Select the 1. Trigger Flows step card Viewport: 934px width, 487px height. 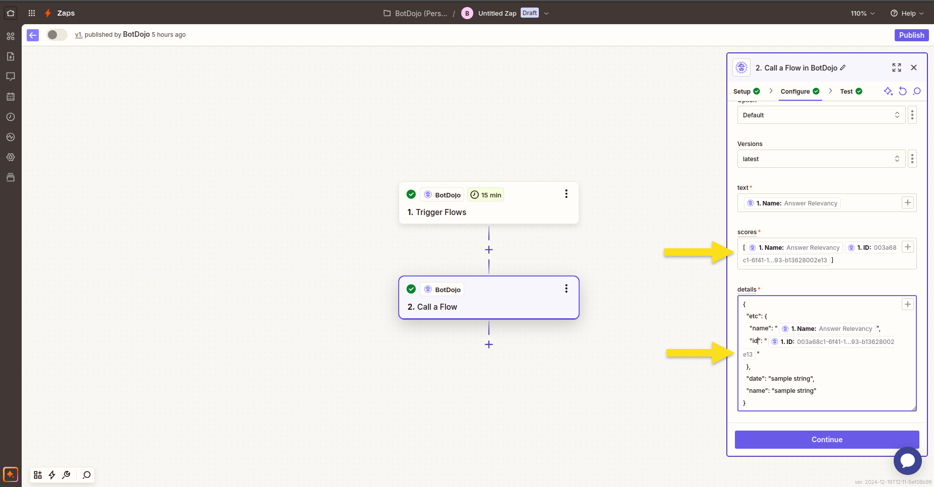[x=489, y=203]
